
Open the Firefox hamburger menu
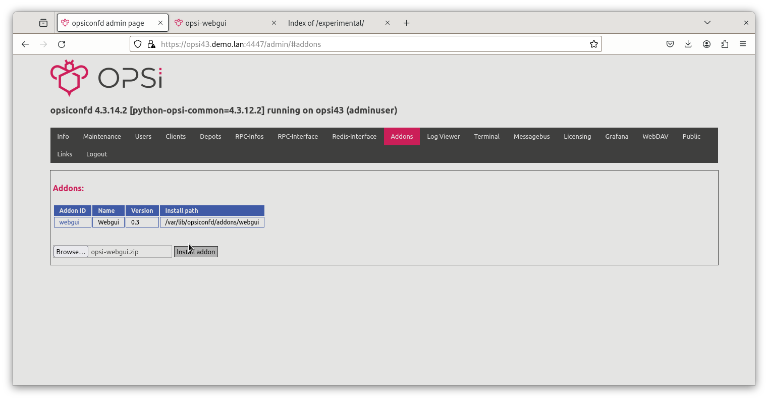[743, 44]
